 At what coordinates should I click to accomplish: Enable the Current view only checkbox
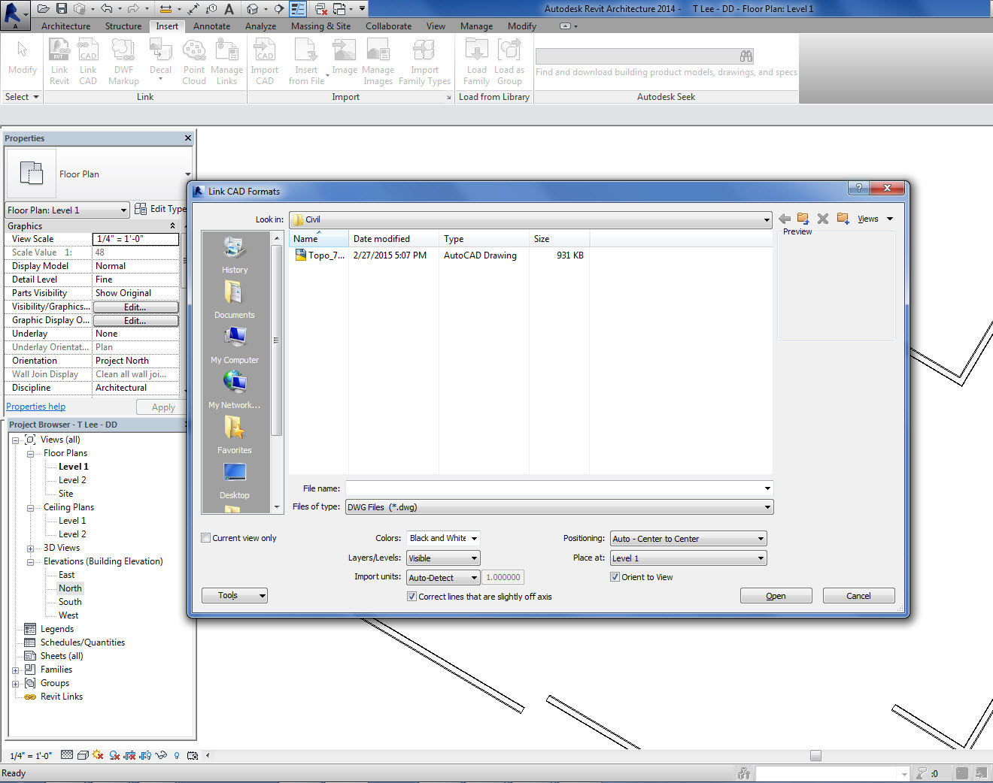[206, 538]
